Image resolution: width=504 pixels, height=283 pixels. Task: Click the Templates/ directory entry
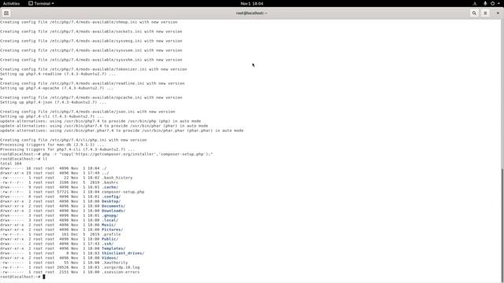pyautogui.click(x=113, y=248)
